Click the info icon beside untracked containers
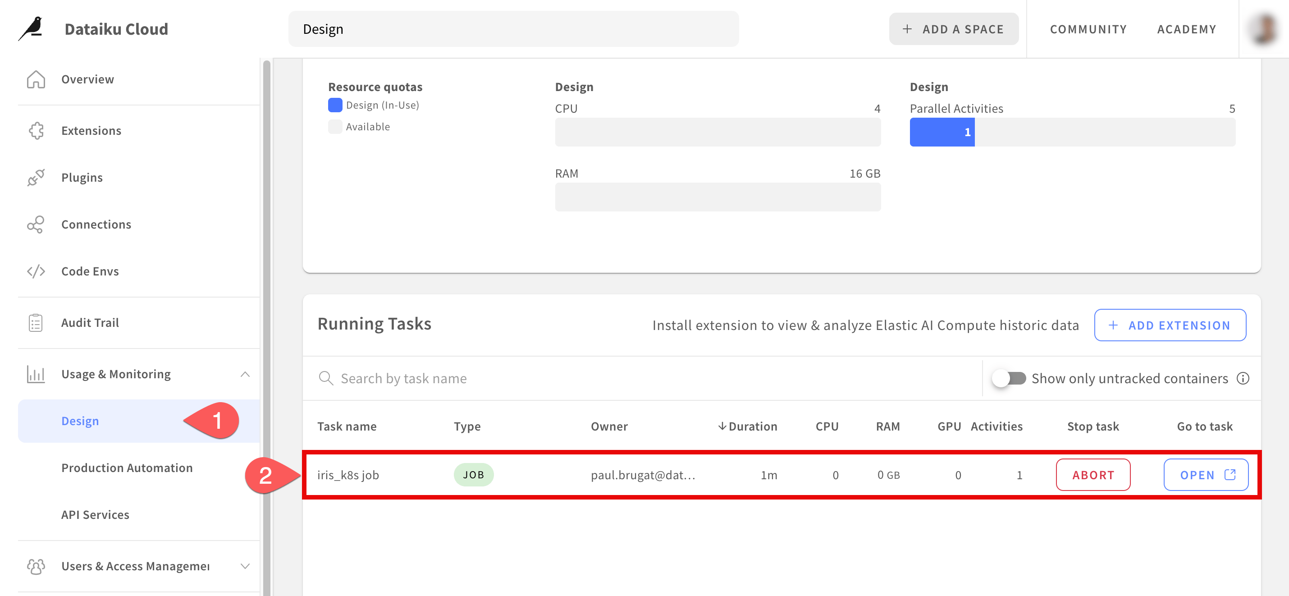 pos(1243,378)
